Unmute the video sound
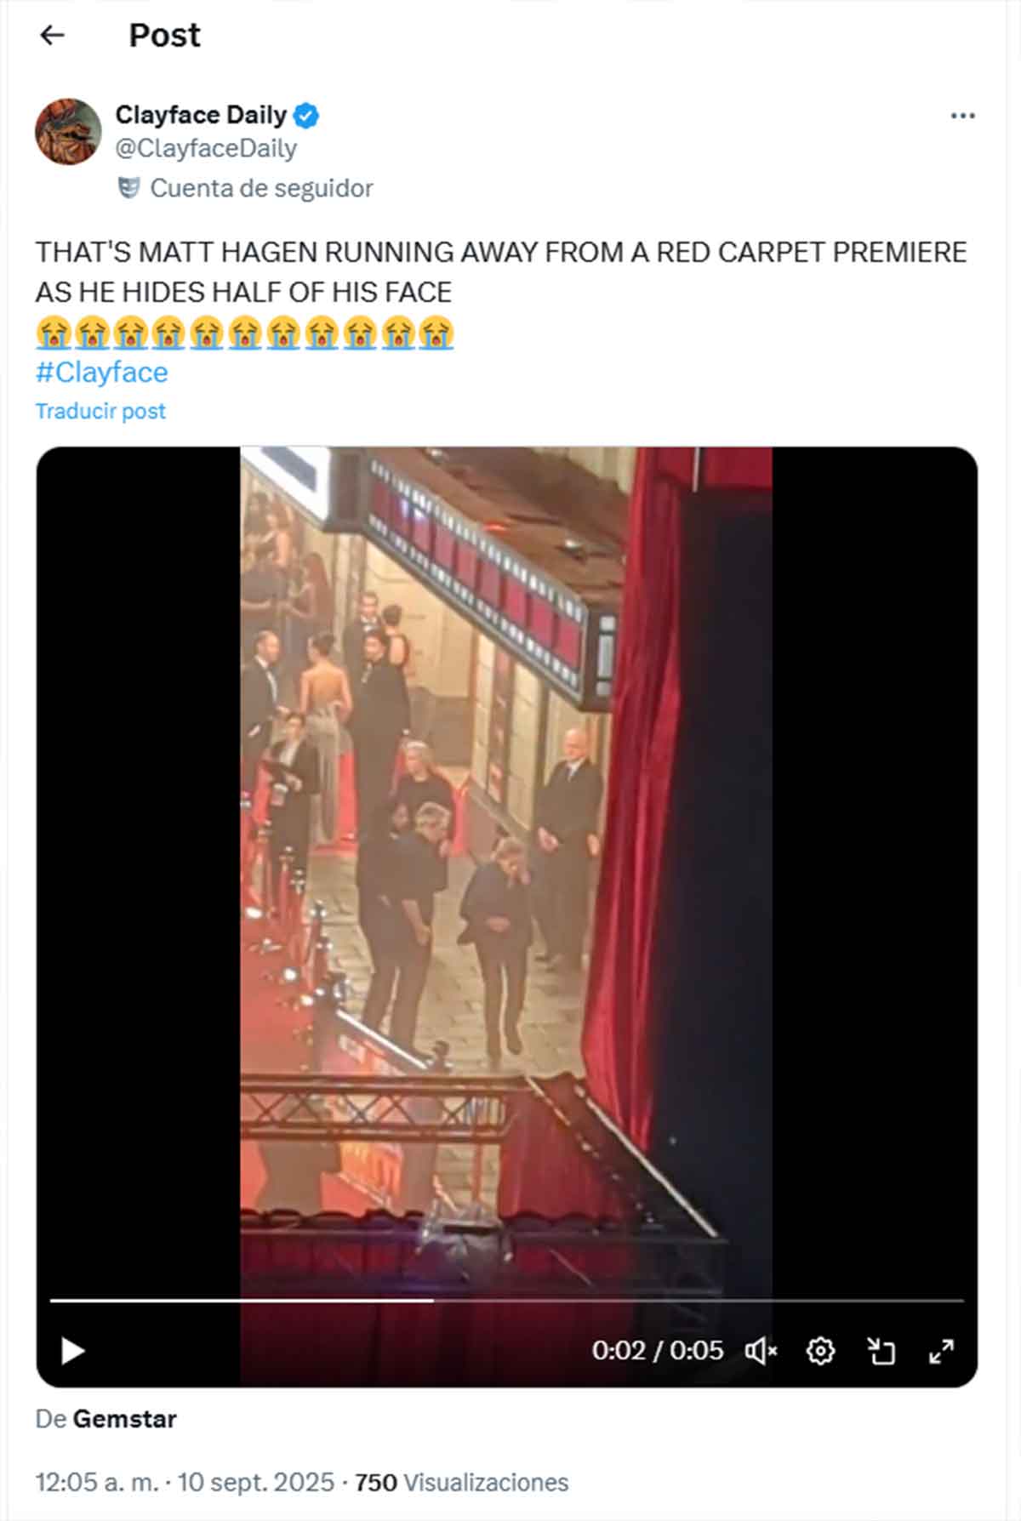Viewport: 1021px width, 1521px height. 761,1351
